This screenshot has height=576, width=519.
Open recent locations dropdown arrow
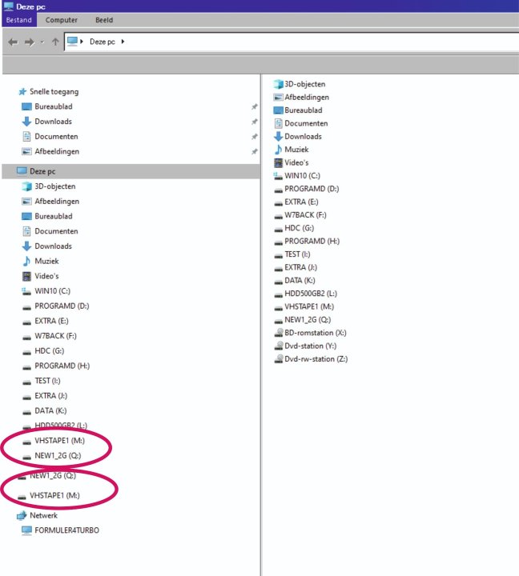tap(42, 42)
